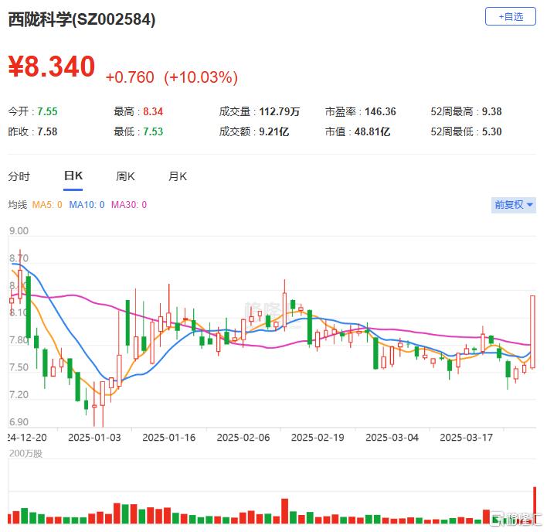Select the 日K daily chart tab

pos(73,176)
